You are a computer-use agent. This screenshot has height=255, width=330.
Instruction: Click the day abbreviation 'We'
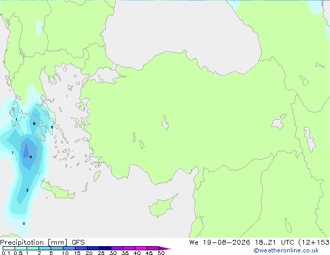(x=194, y=243)
